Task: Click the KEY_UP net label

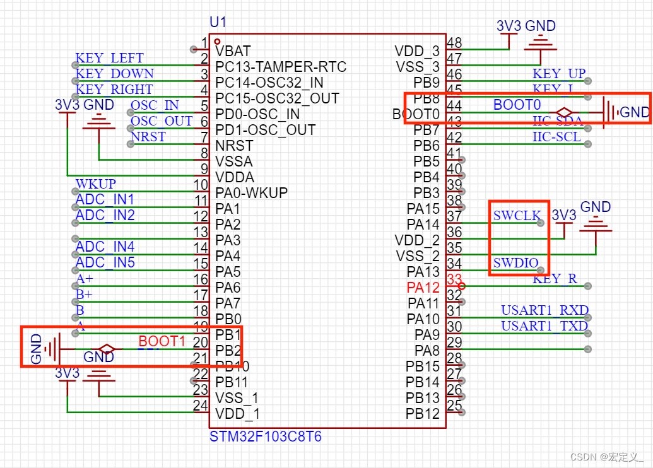Action: 559,74
